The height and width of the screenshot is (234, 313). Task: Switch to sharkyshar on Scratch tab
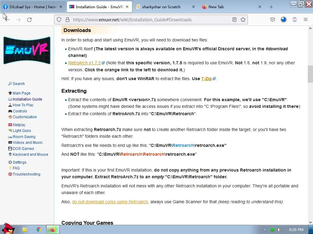coord(166,7)
